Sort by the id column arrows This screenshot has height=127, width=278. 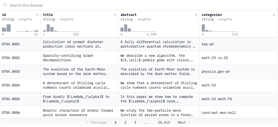coord(37,15)
